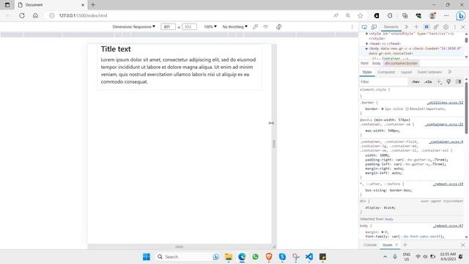Close the Issues drawer tab

coord(396,245)
